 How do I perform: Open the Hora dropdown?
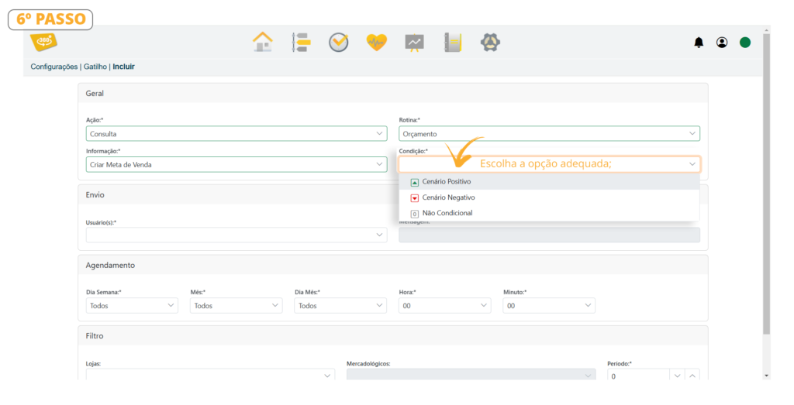pos(444,305)
